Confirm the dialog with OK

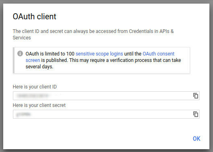(x=196, y=139)
